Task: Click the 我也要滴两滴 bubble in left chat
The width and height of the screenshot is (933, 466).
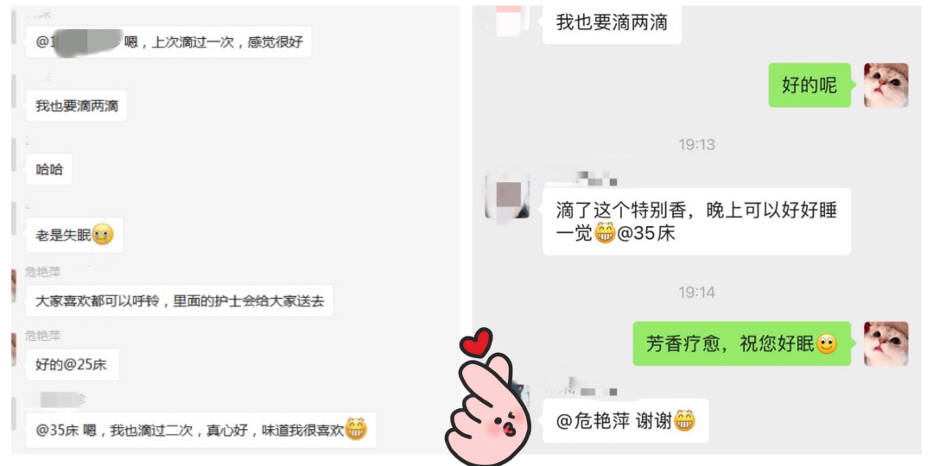Action: tap(77, 106)
